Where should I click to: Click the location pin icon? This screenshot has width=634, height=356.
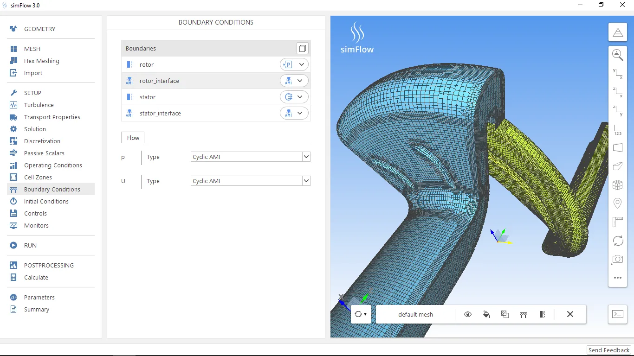tap(618, 203)
